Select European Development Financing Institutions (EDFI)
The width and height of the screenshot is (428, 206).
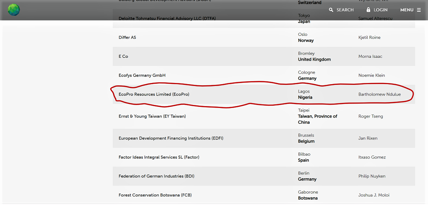[171, 138]
